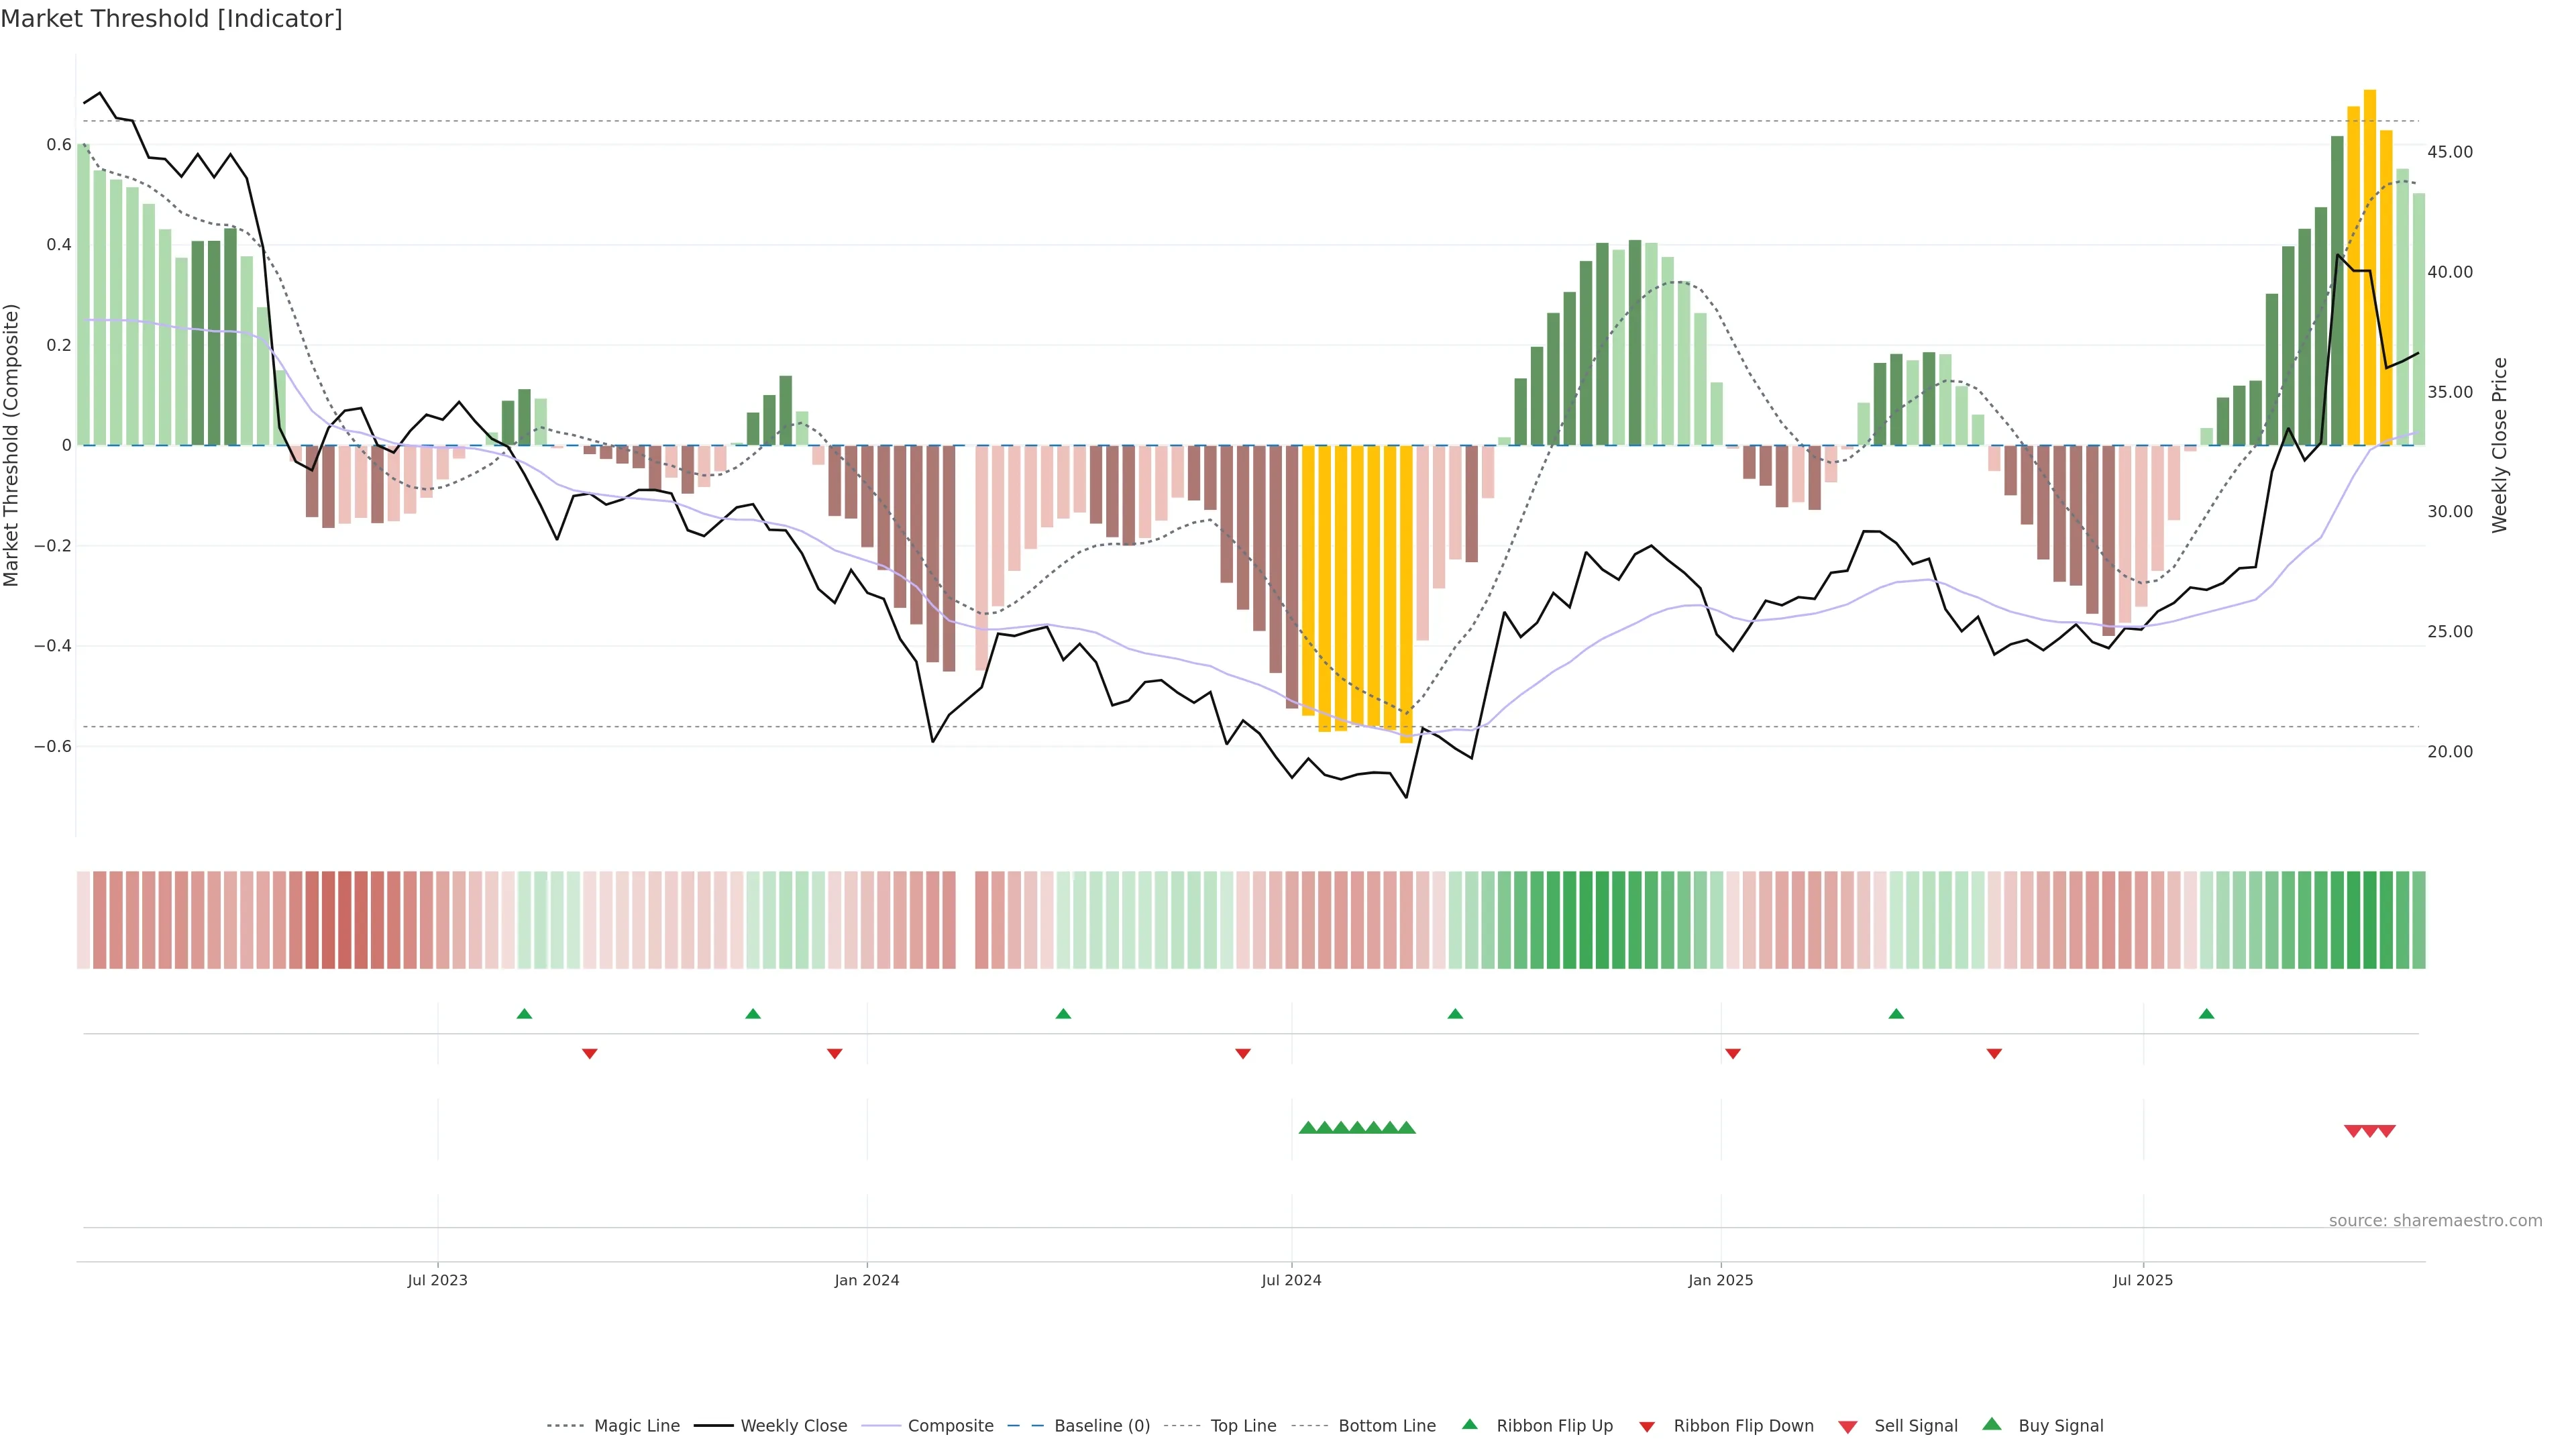Click the Jul 2024 x-axis label

coord(1291,1280)
